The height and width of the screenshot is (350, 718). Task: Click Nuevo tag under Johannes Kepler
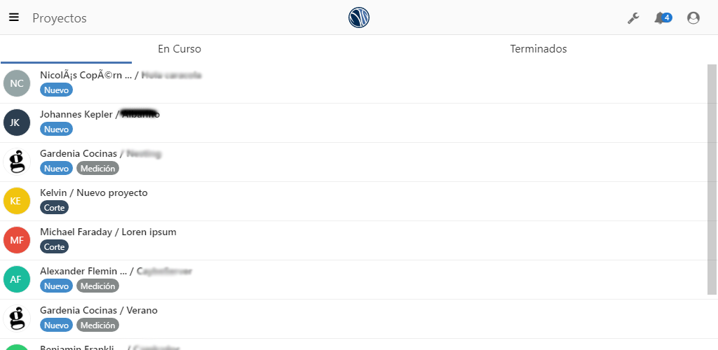click(56, 129)
